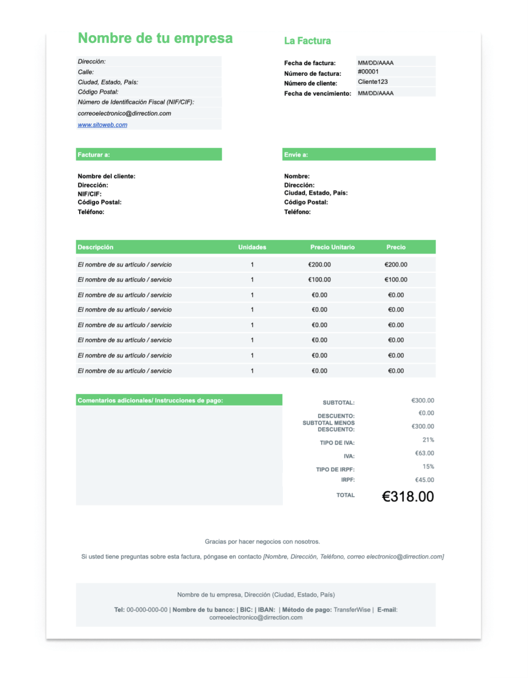528x678 pixels.
Task: Click the Fecha de factura date value
Action: 375,62
